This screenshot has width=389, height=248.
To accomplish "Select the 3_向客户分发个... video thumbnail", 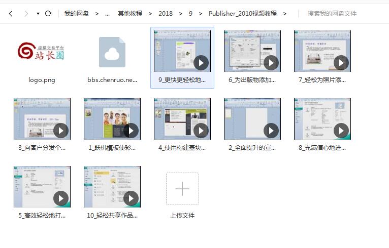I will click(42, 119).
